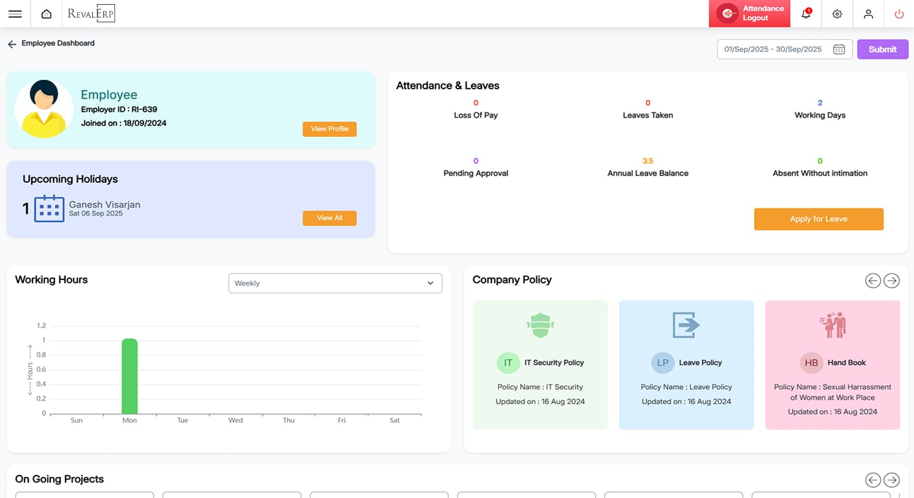This screenshot has height=498, width=914.
Task: Click Sat 06 Sep 2025 date
Action: (96, 214)
